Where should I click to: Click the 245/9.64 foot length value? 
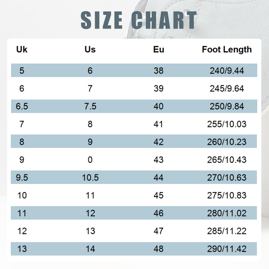(227, 88)
